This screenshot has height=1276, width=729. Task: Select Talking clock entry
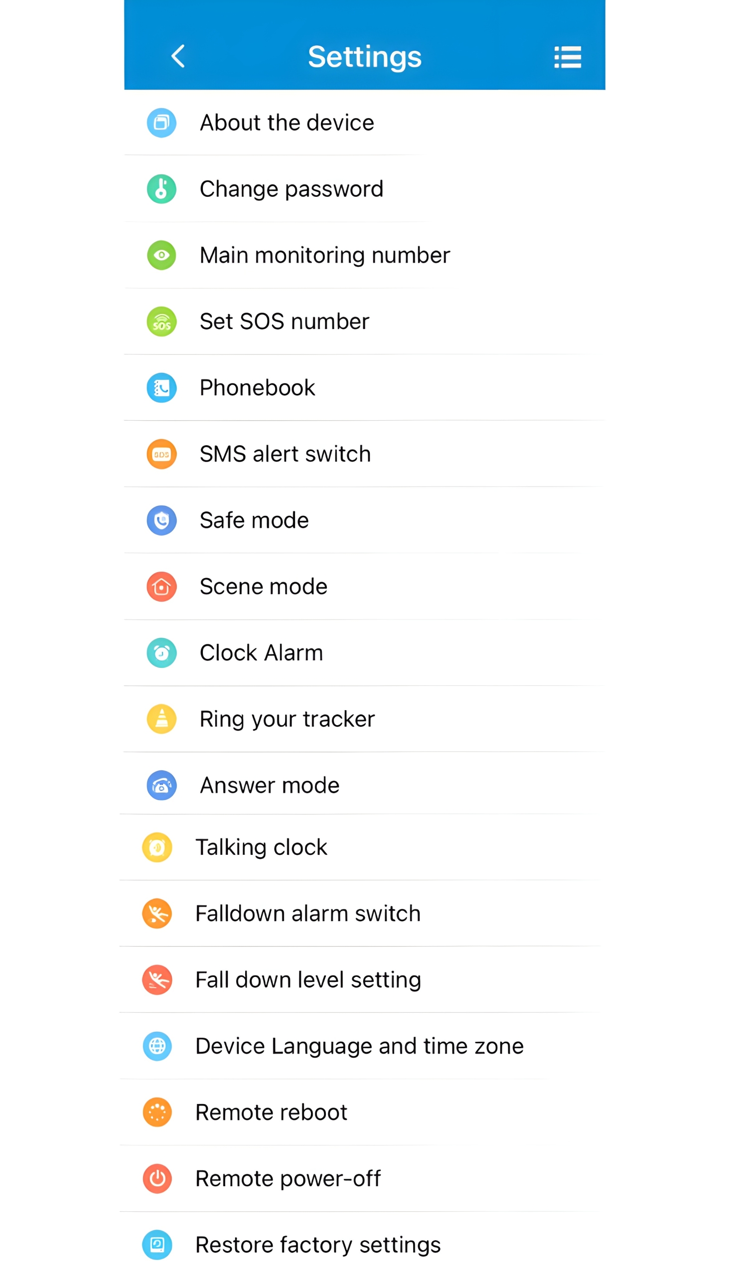[x=261, y=847]
